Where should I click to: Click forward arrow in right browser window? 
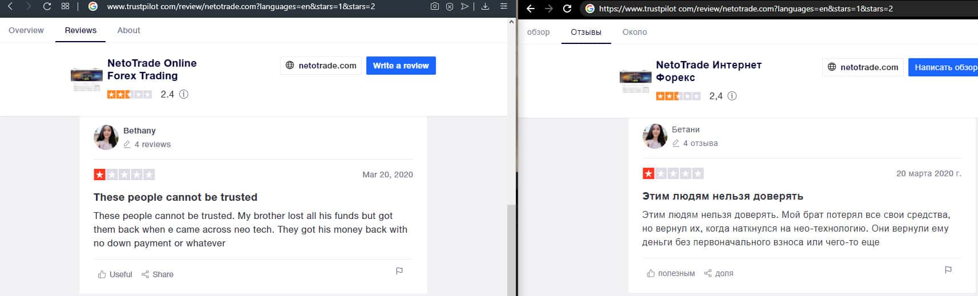[549, 9]
